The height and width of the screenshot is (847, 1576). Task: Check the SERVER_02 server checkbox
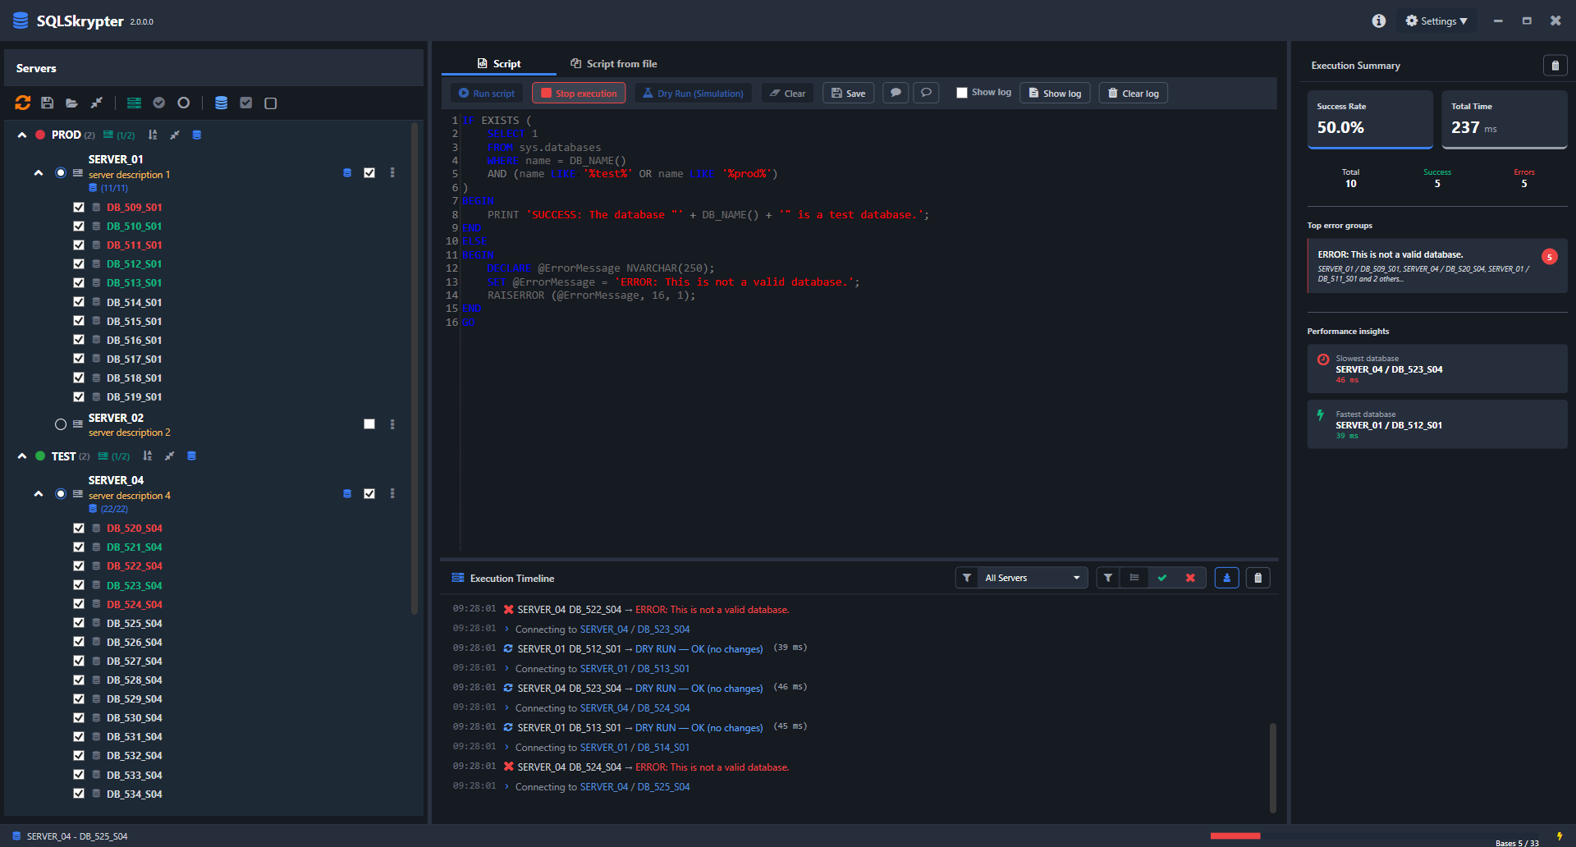(x=369, y=423)
